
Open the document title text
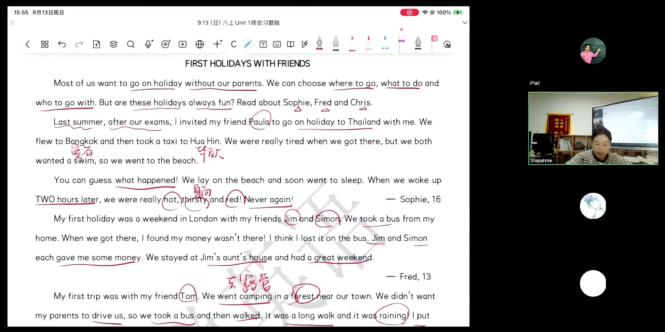tap(239, 23)
